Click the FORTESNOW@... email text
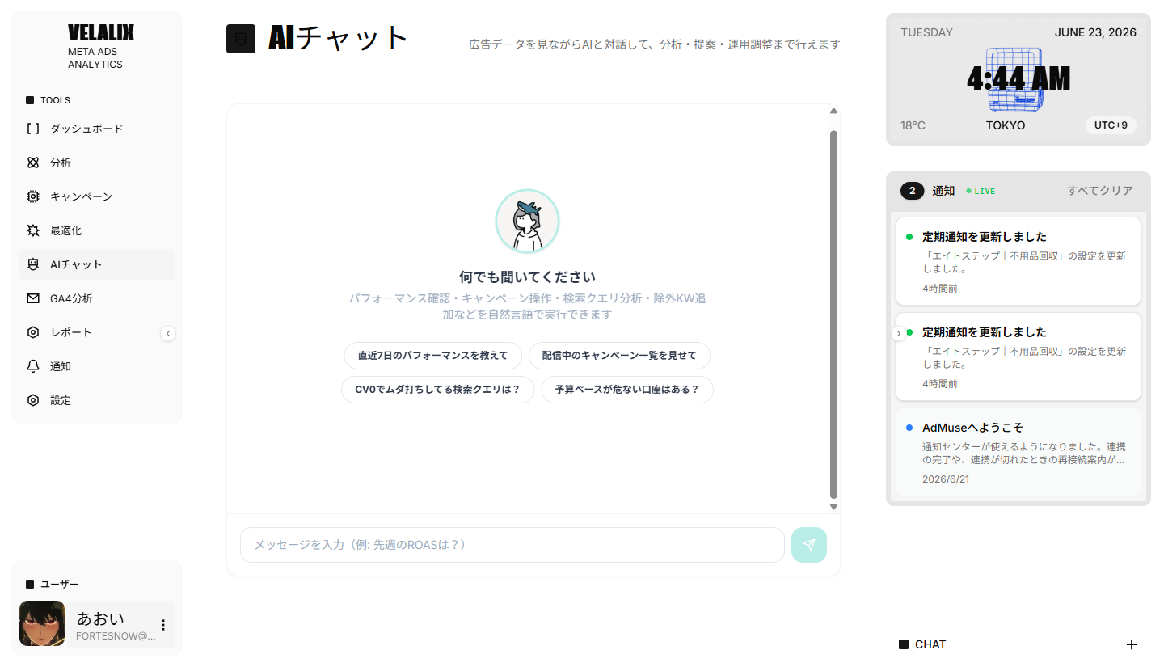Image resolution: width=1164 pixels, height=667 pixels. pos(116,636)
